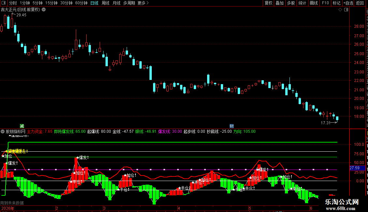The image size is (368, 212).
Task: Click the 用到未来数据 notice text
Action: pos(12,203)
